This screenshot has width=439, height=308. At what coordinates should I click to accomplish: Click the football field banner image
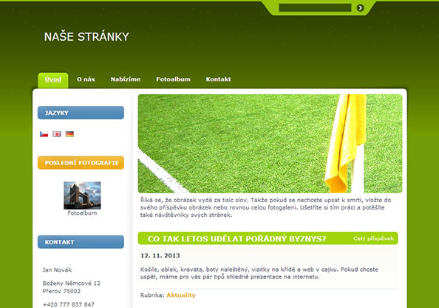point(270,144)
